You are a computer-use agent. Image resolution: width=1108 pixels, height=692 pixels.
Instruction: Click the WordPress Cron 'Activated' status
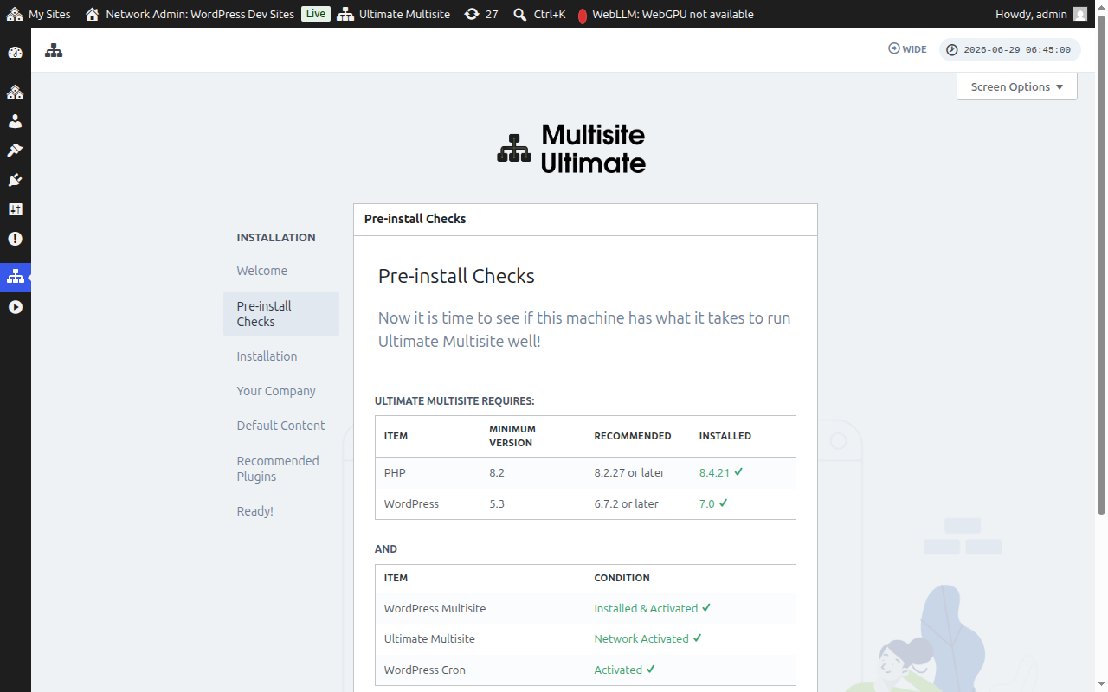(x=618, y=670)
